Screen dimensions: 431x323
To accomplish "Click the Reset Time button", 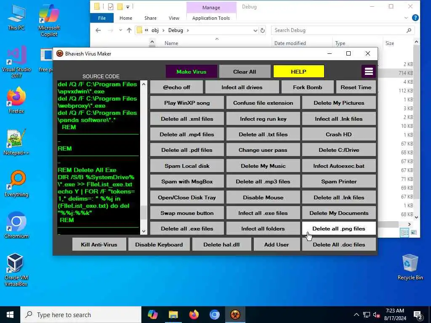I will click(356, 87).
